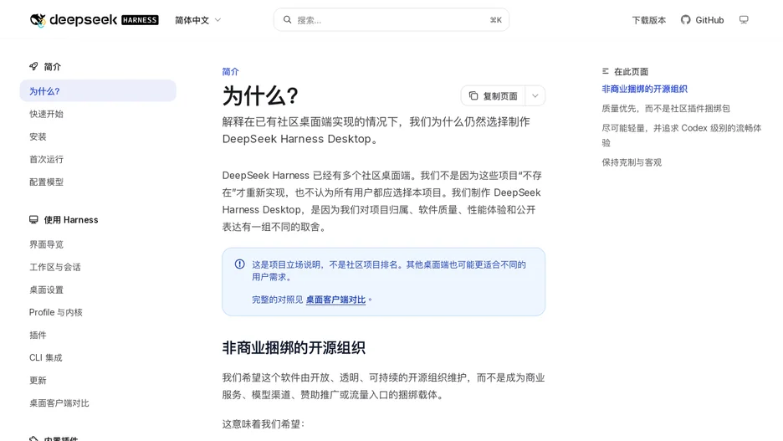Screen dimensions: 783x441
Task: Click the monitor icon beside 使用 Harness
Action: tap(33, 220)
